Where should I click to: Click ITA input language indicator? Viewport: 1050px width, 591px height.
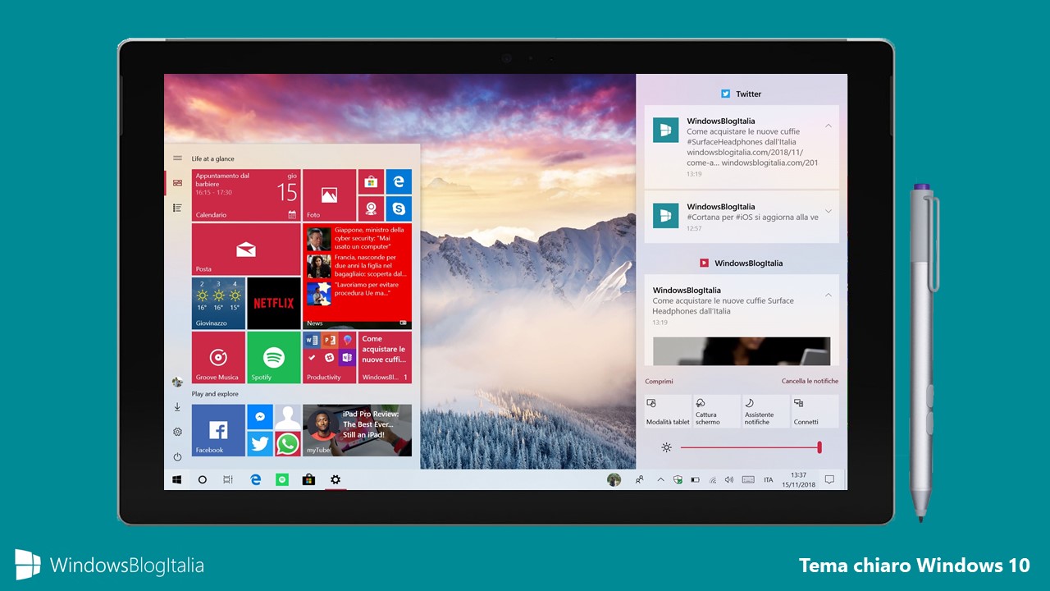769,479
